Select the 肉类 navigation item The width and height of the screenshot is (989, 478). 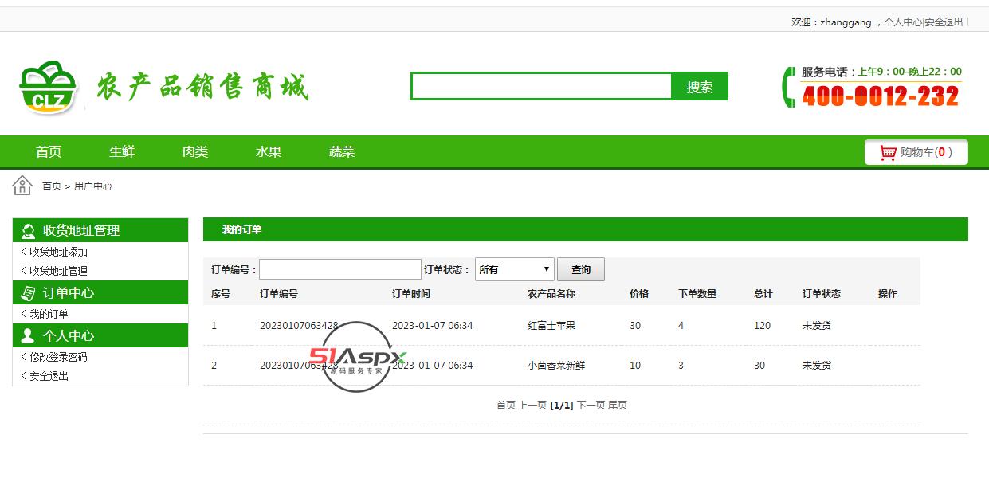tap(195, 151)
